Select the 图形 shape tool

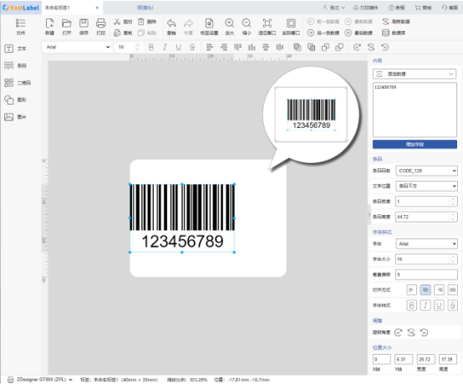point(16,100)
